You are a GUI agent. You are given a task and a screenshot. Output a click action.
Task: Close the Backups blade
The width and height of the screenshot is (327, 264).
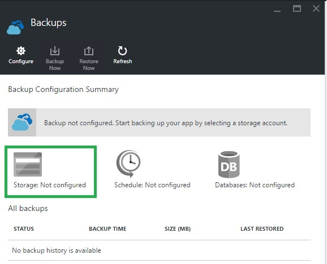click(x=316, y=8)
